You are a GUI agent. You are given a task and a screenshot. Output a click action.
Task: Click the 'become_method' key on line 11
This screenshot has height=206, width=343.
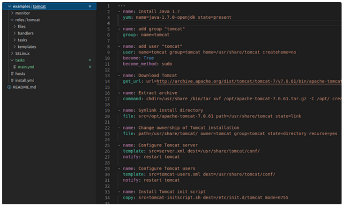coord(140,64)
